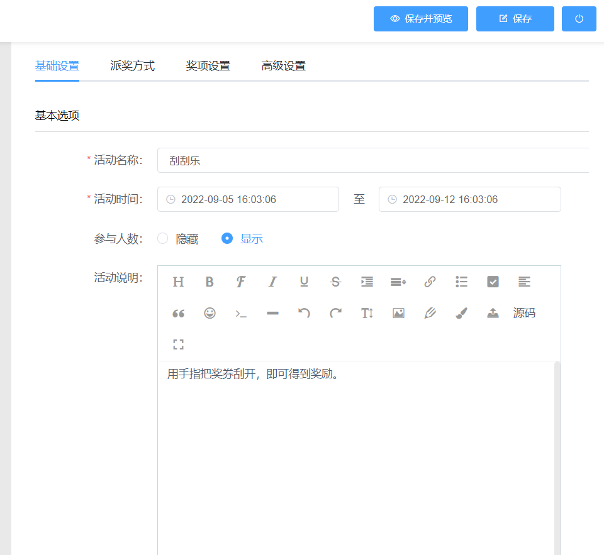Select the 显示 radio for 参与人数
This screenshot has width=604, height=555.
click(227, 238)
